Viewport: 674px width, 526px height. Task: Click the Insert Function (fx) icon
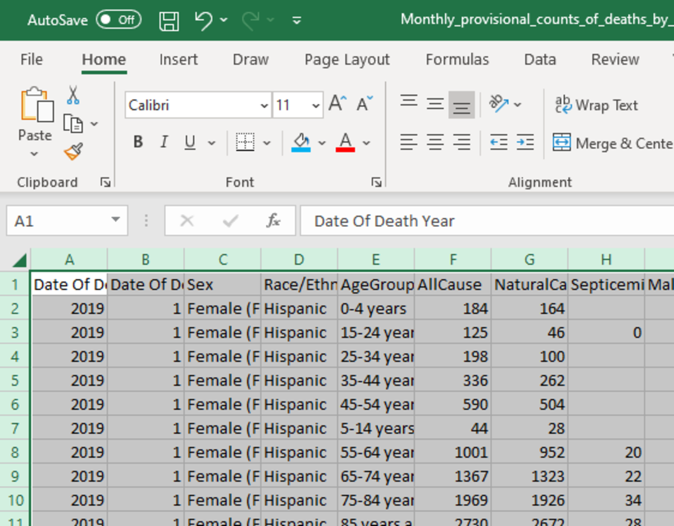pos(274,221)
